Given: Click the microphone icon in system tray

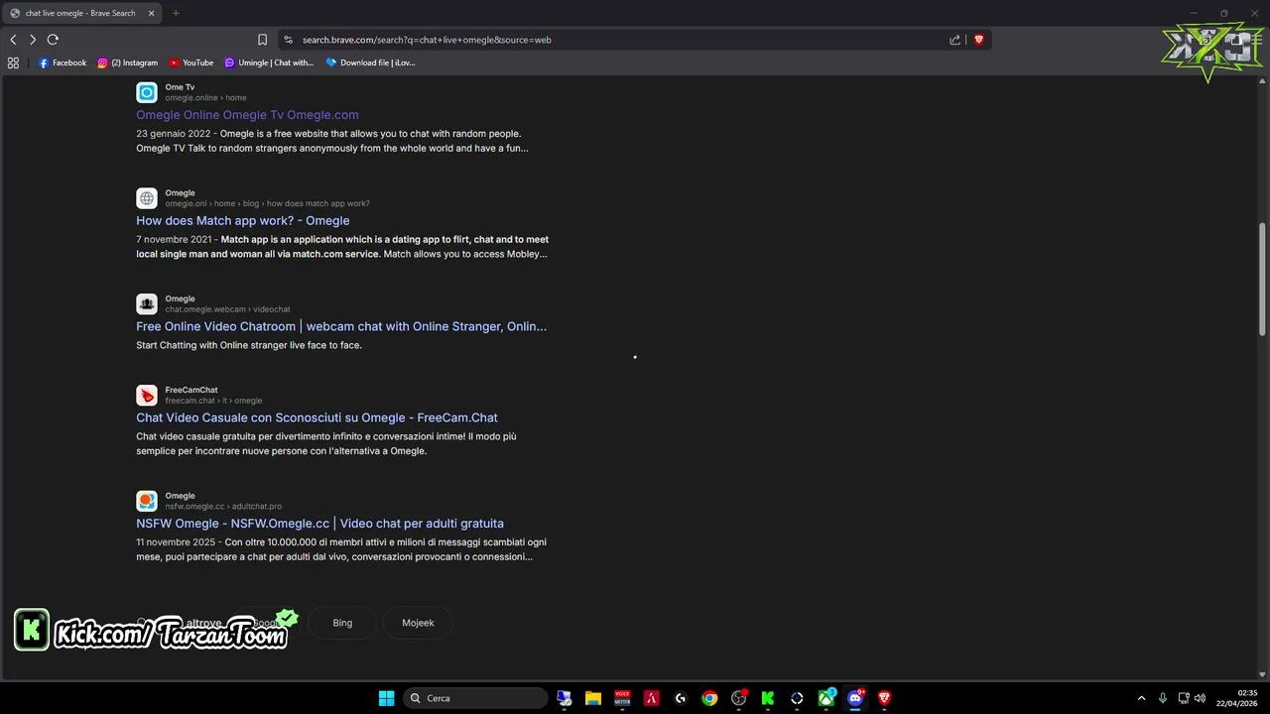Looking at the screenshot, I should 1162,698.
